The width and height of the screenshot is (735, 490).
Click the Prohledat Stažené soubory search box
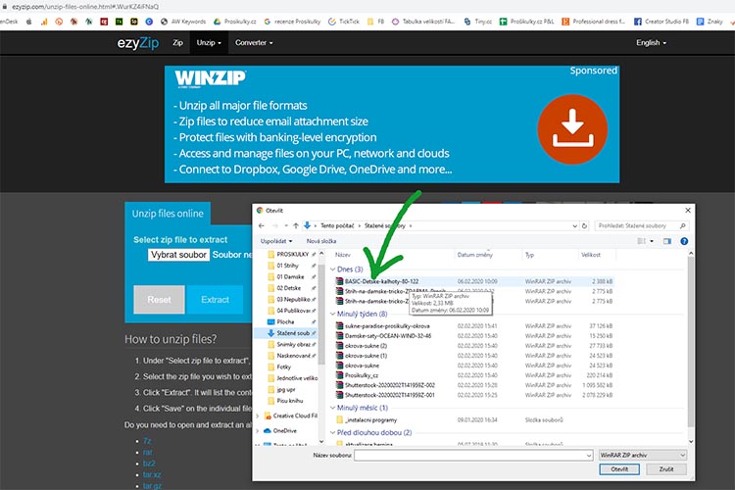point(641,226)
